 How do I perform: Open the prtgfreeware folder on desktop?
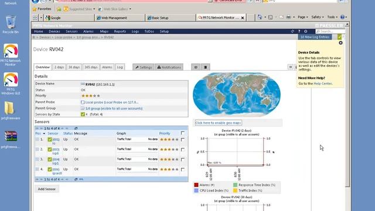point(11,110)
